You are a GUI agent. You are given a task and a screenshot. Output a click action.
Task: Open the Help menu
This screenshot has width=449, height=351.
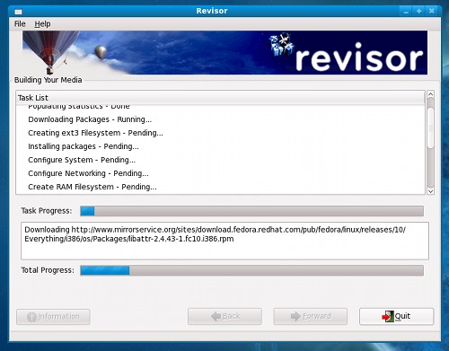42,23
